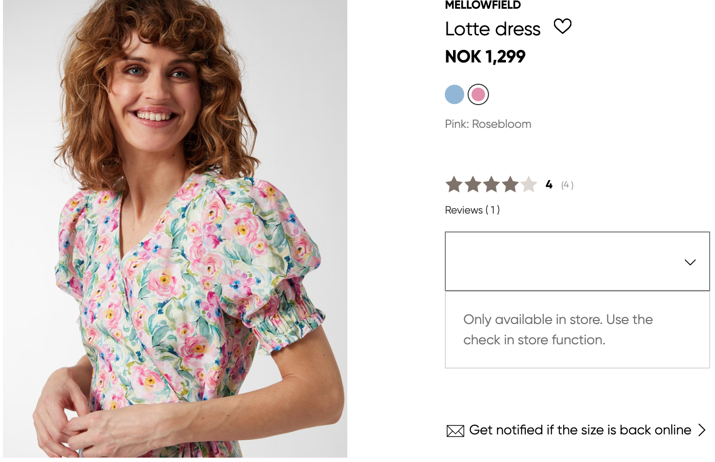Open the MELLOWFIELD brand link
Screen dimensions: 715x462
click(x=483, y=5)
